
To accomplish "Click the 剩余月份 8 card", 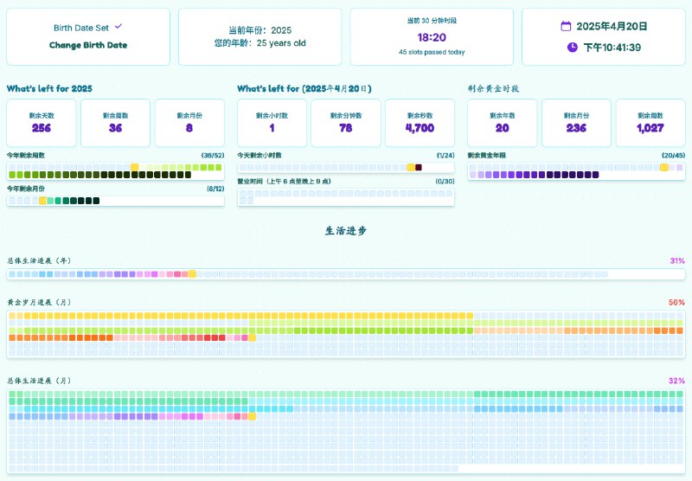I will click(189, 122).
